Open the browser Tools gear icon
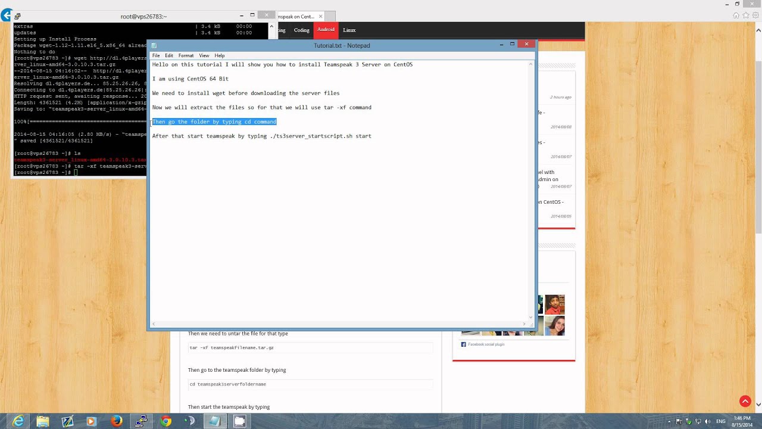This screenshot has width=762, height=429. [x=754, y=15]
